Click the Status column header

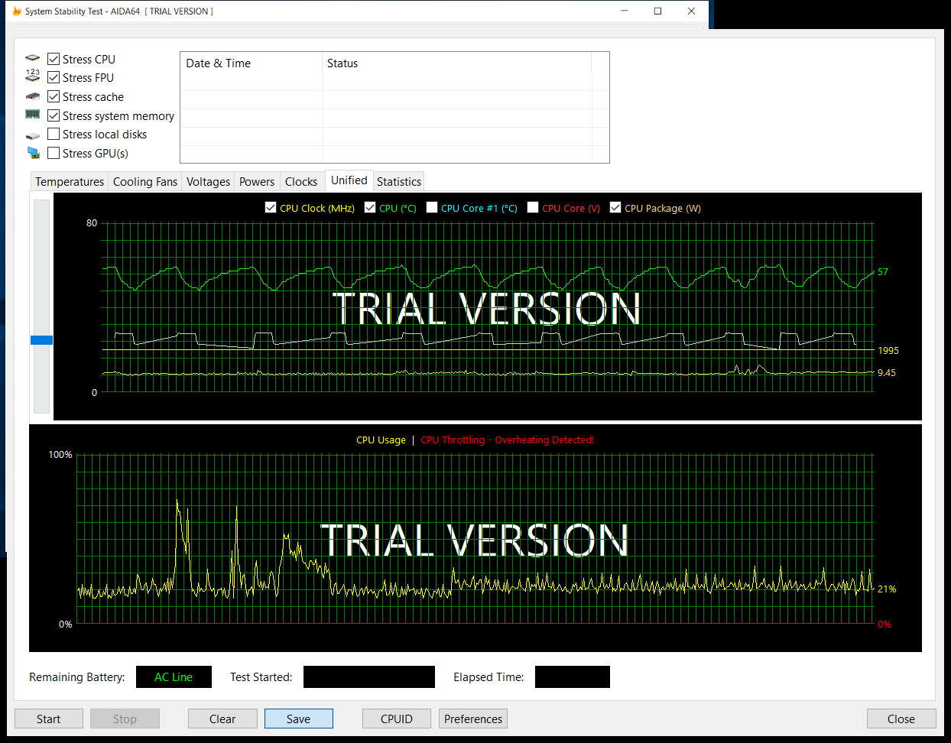pos(457,63)
